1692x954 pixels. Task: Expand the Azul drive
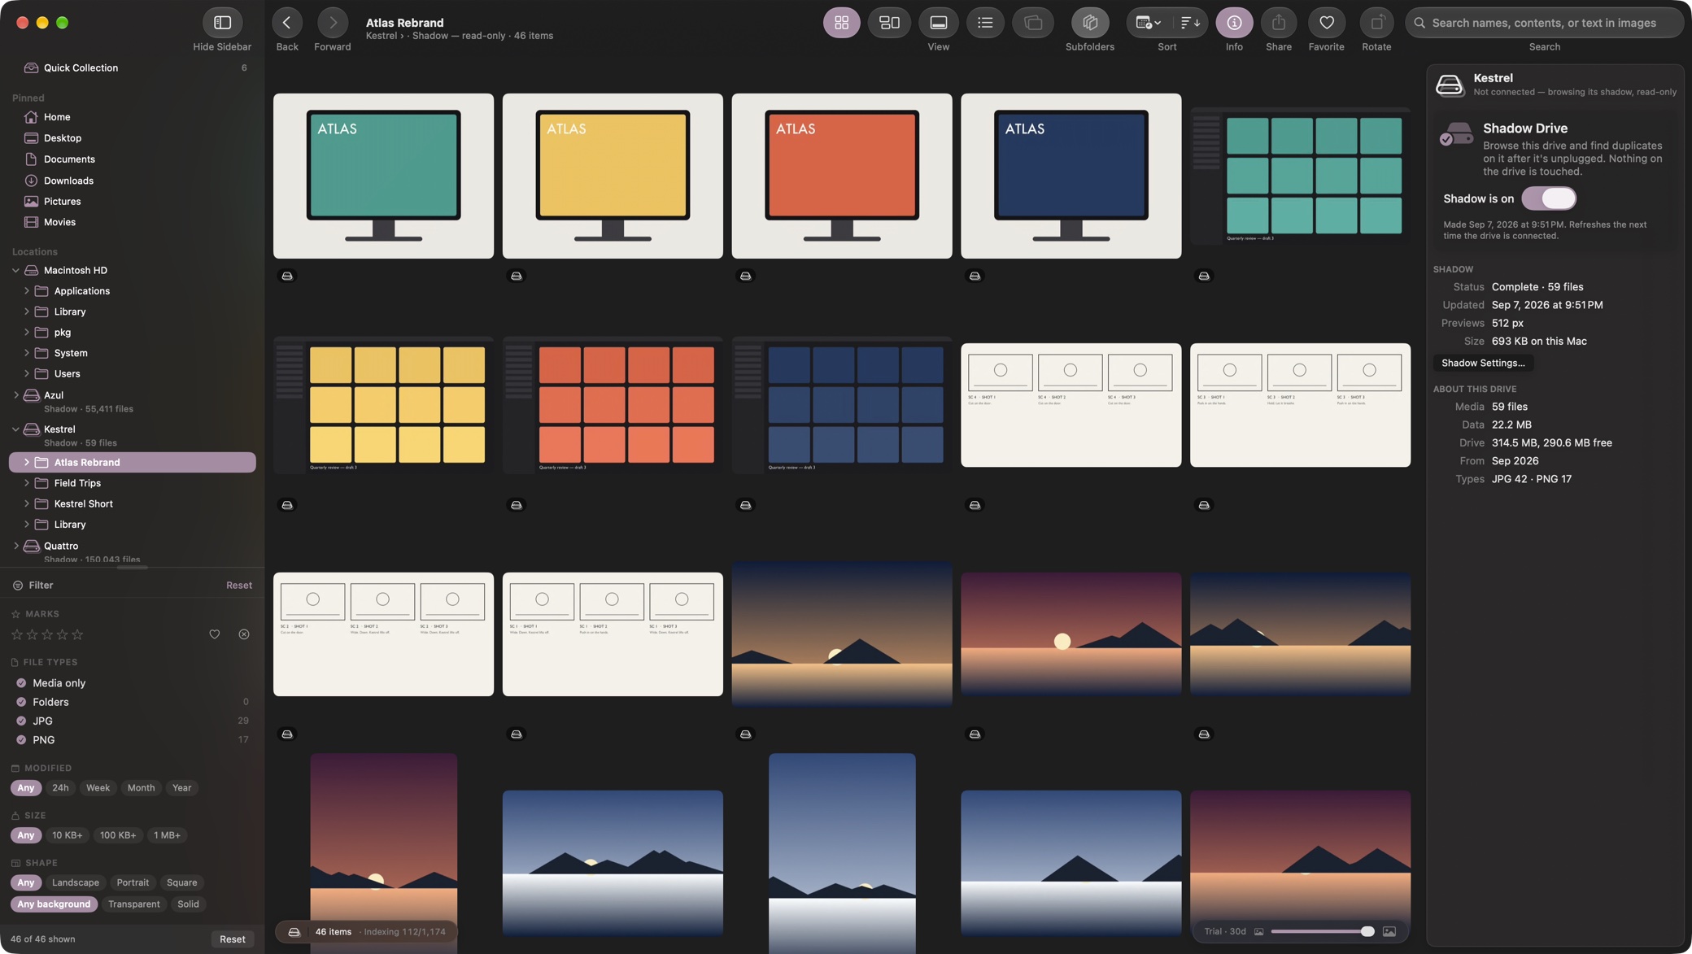(x=15, y=395)
